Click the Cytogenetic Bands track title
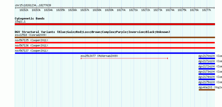The image size is (222, 107). pos(30,18)
